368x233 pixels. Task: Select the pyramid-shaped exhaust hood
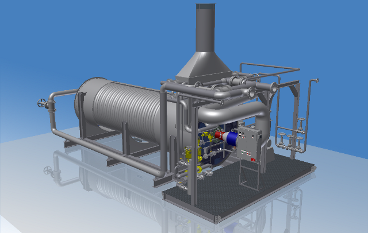click(204, 67)
